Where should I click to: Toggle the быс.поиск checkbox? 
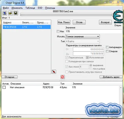67,67
